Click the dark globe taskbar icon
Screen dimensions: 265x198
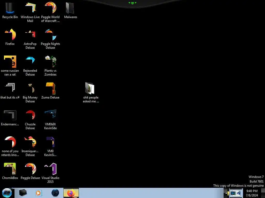tap(55, 193)
